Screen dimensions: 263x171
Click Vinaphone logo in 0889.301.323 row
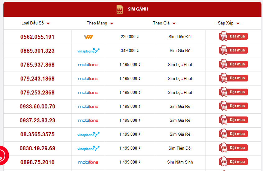[88, 50]
